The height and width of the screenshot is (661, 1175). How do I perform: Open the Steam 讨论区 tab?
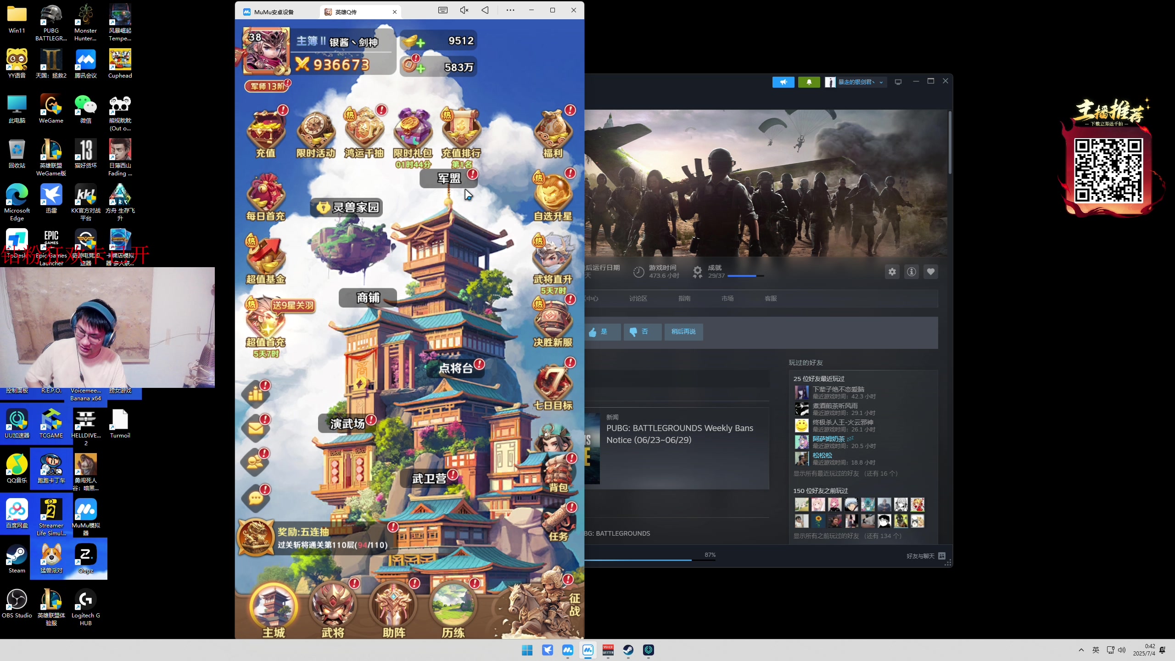[x=638, y=298]
